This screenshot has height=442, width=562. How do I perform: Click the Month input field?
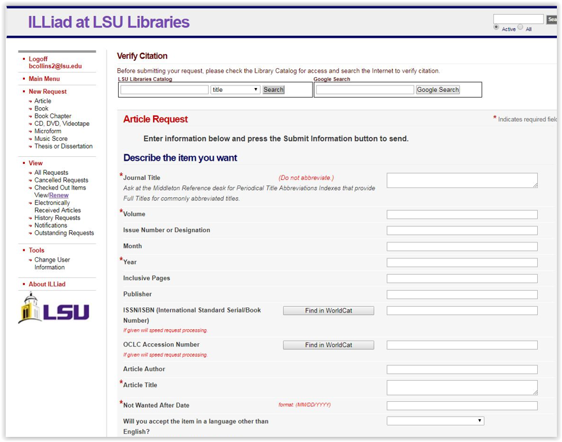[462, 247]
